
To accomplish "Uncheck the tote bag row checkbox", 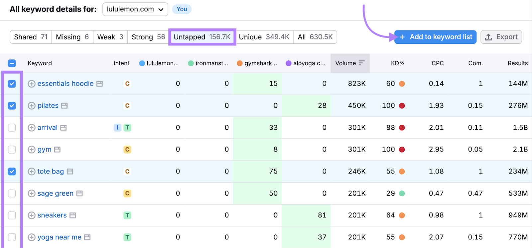I will point(12,171).
